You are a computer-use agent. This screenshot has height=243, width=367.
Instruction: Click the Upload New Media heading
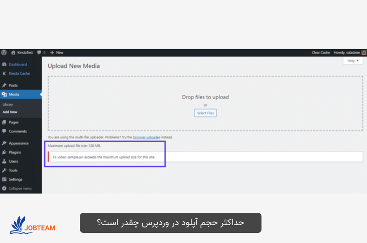click(x=74, y=66)
